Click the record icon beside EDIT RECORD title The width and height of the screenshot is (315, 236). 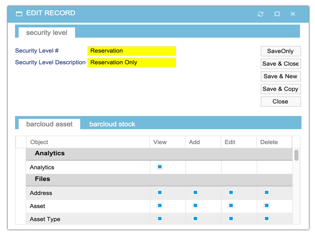click(19, 13)
